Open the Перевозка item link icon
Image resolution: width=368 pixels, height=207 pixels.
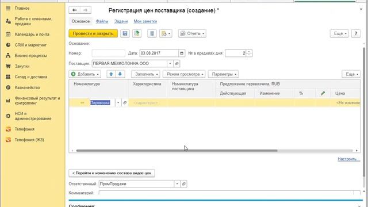125,103
